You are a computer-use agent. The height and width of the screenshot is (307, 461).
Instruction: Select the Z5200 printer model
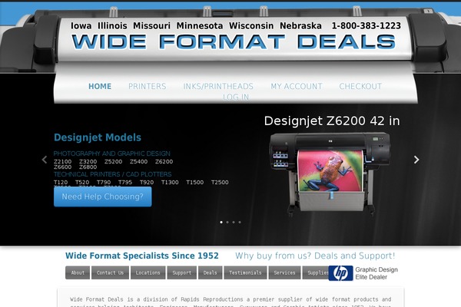click(113, 162)
